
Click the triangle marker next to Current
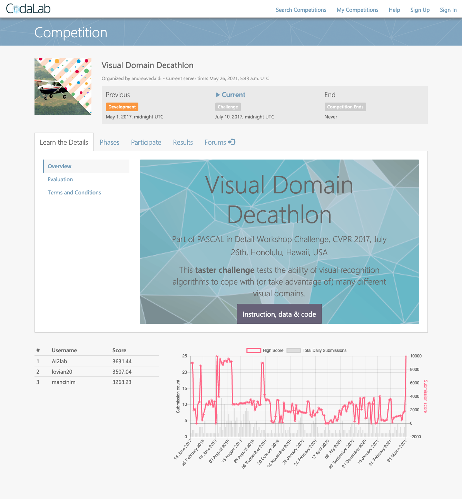tap(217, 95)
